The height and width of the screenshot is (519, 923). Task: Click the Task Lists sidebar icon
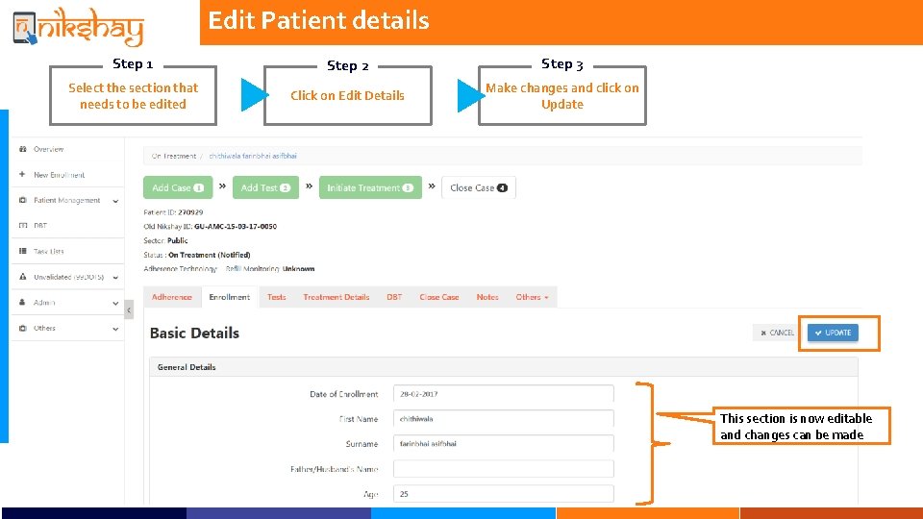(x=22, y=251)
